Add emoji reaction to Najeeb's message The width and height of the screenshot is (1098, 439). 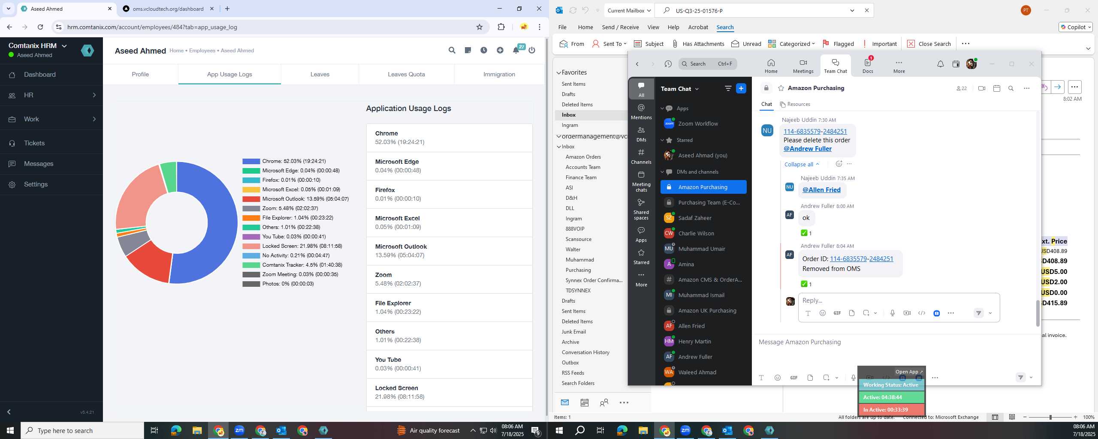coord(839,164)
